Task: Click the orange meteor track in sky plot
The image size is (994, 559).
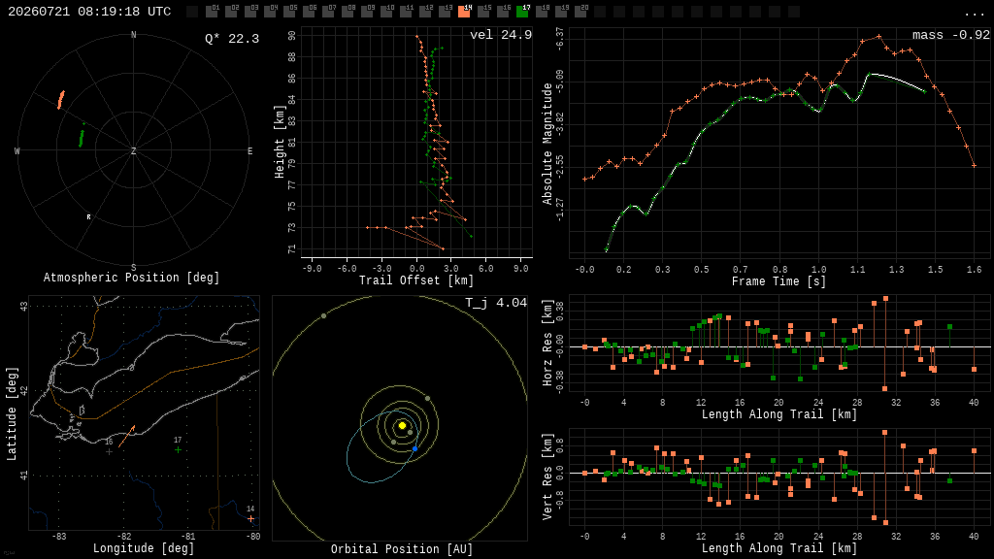Action: tap(61, 100)
